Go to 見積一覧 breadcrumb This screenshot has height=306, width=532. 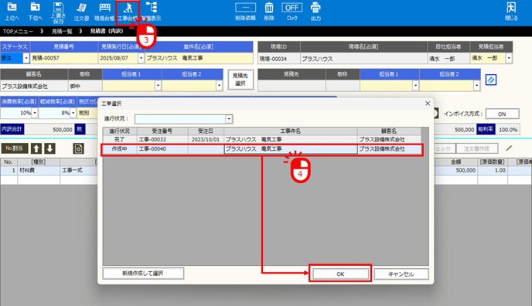[x=62, y=31]
